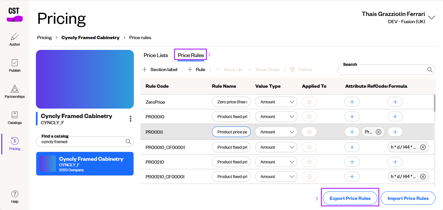Open Applied To settings for PR00010_CF00001
Image resolution: width=443 pixels, height=210 pixels.
coord(309,147)
